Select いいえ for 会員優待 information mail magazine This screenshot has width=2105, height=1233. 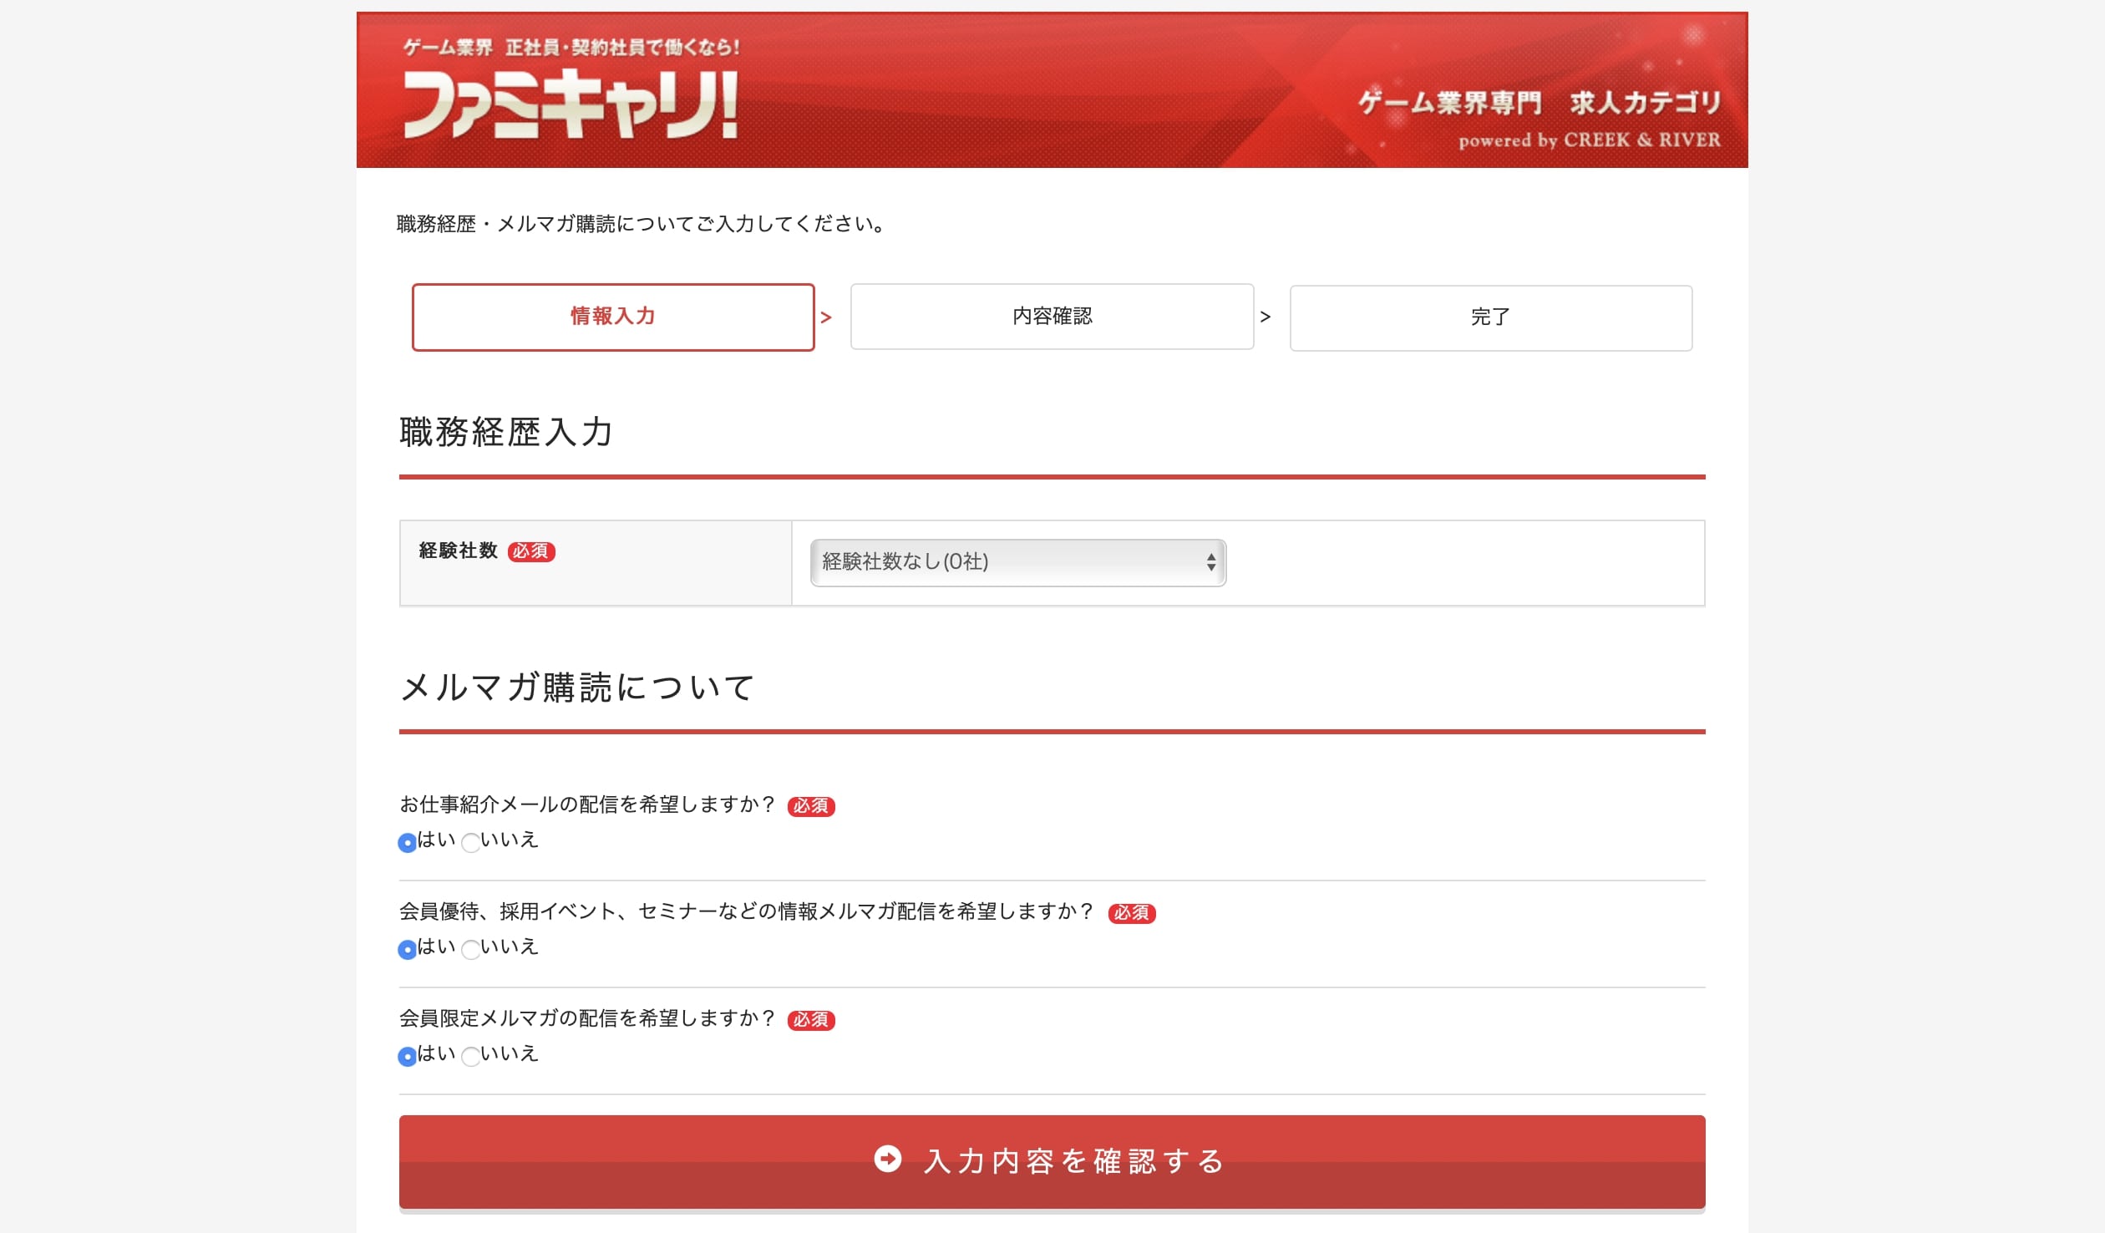(x=471, y=950)
